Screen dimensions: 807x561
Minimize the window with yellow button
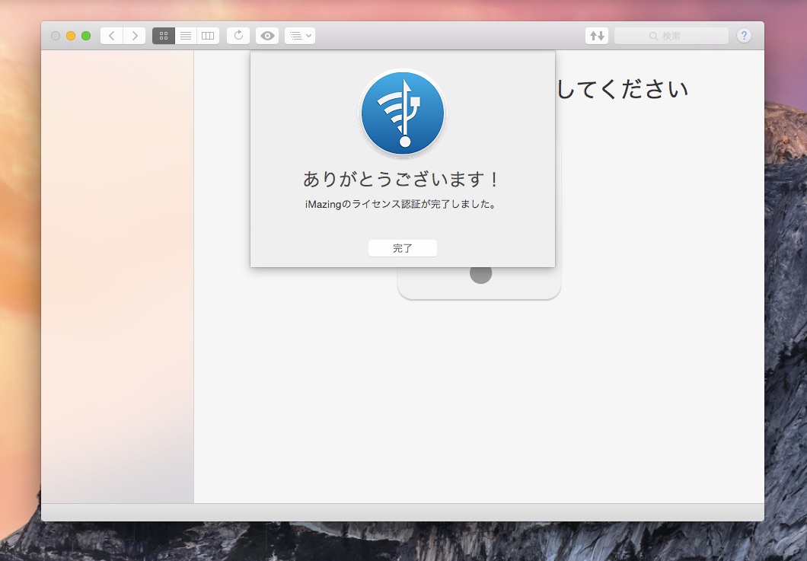point(71,36)
